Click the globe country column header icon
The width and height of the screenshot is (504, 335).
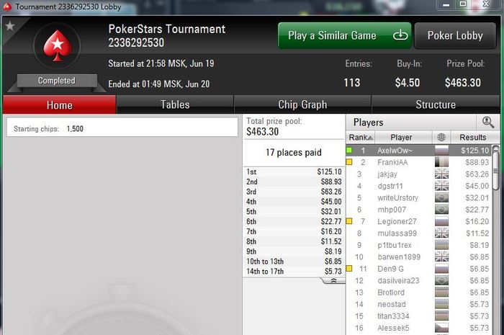point(441,138)
